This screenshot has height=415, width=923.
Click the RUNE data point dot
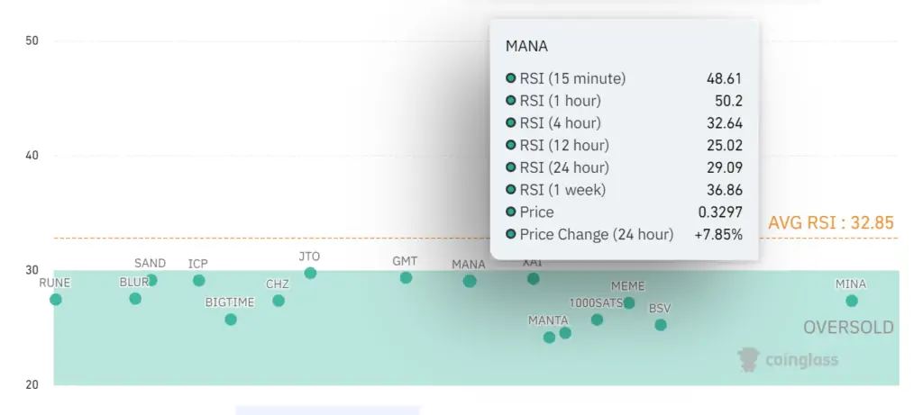click(56, 299)
